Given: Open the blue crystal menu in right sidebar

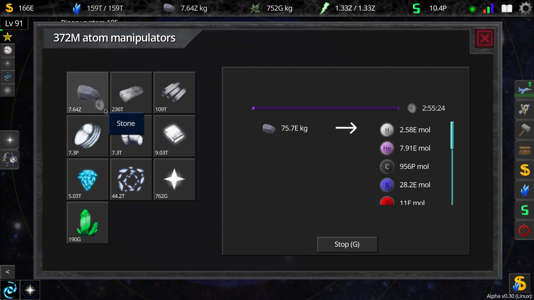Looking at the screenshot, I should coord(525,190).
